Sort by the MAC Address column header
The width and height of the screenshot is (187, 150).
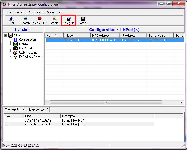(105, 36)
